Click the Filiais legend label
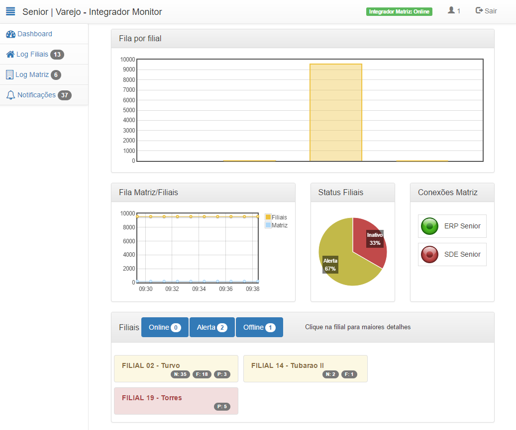The height and width of the screenshot is (430, 516). point(279,217)
